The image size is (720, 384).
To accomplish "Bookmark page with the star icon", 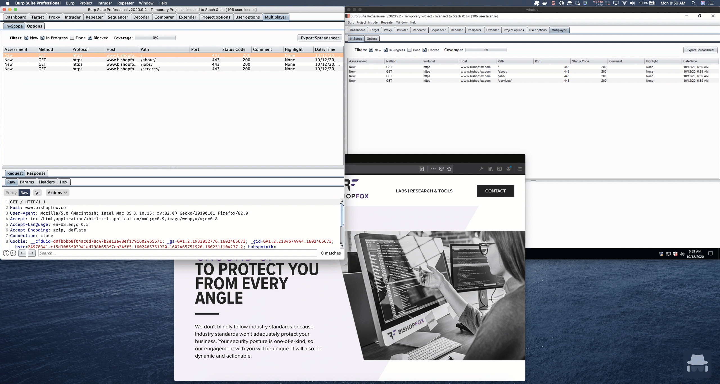I will [449, 169].
